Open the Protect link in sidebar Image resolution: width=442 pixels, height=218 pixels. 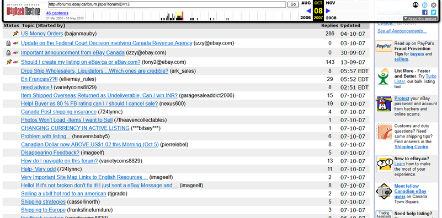[x=402, y=99]
